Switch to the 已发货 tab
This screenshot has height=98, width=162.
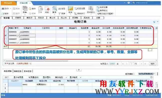41,18
